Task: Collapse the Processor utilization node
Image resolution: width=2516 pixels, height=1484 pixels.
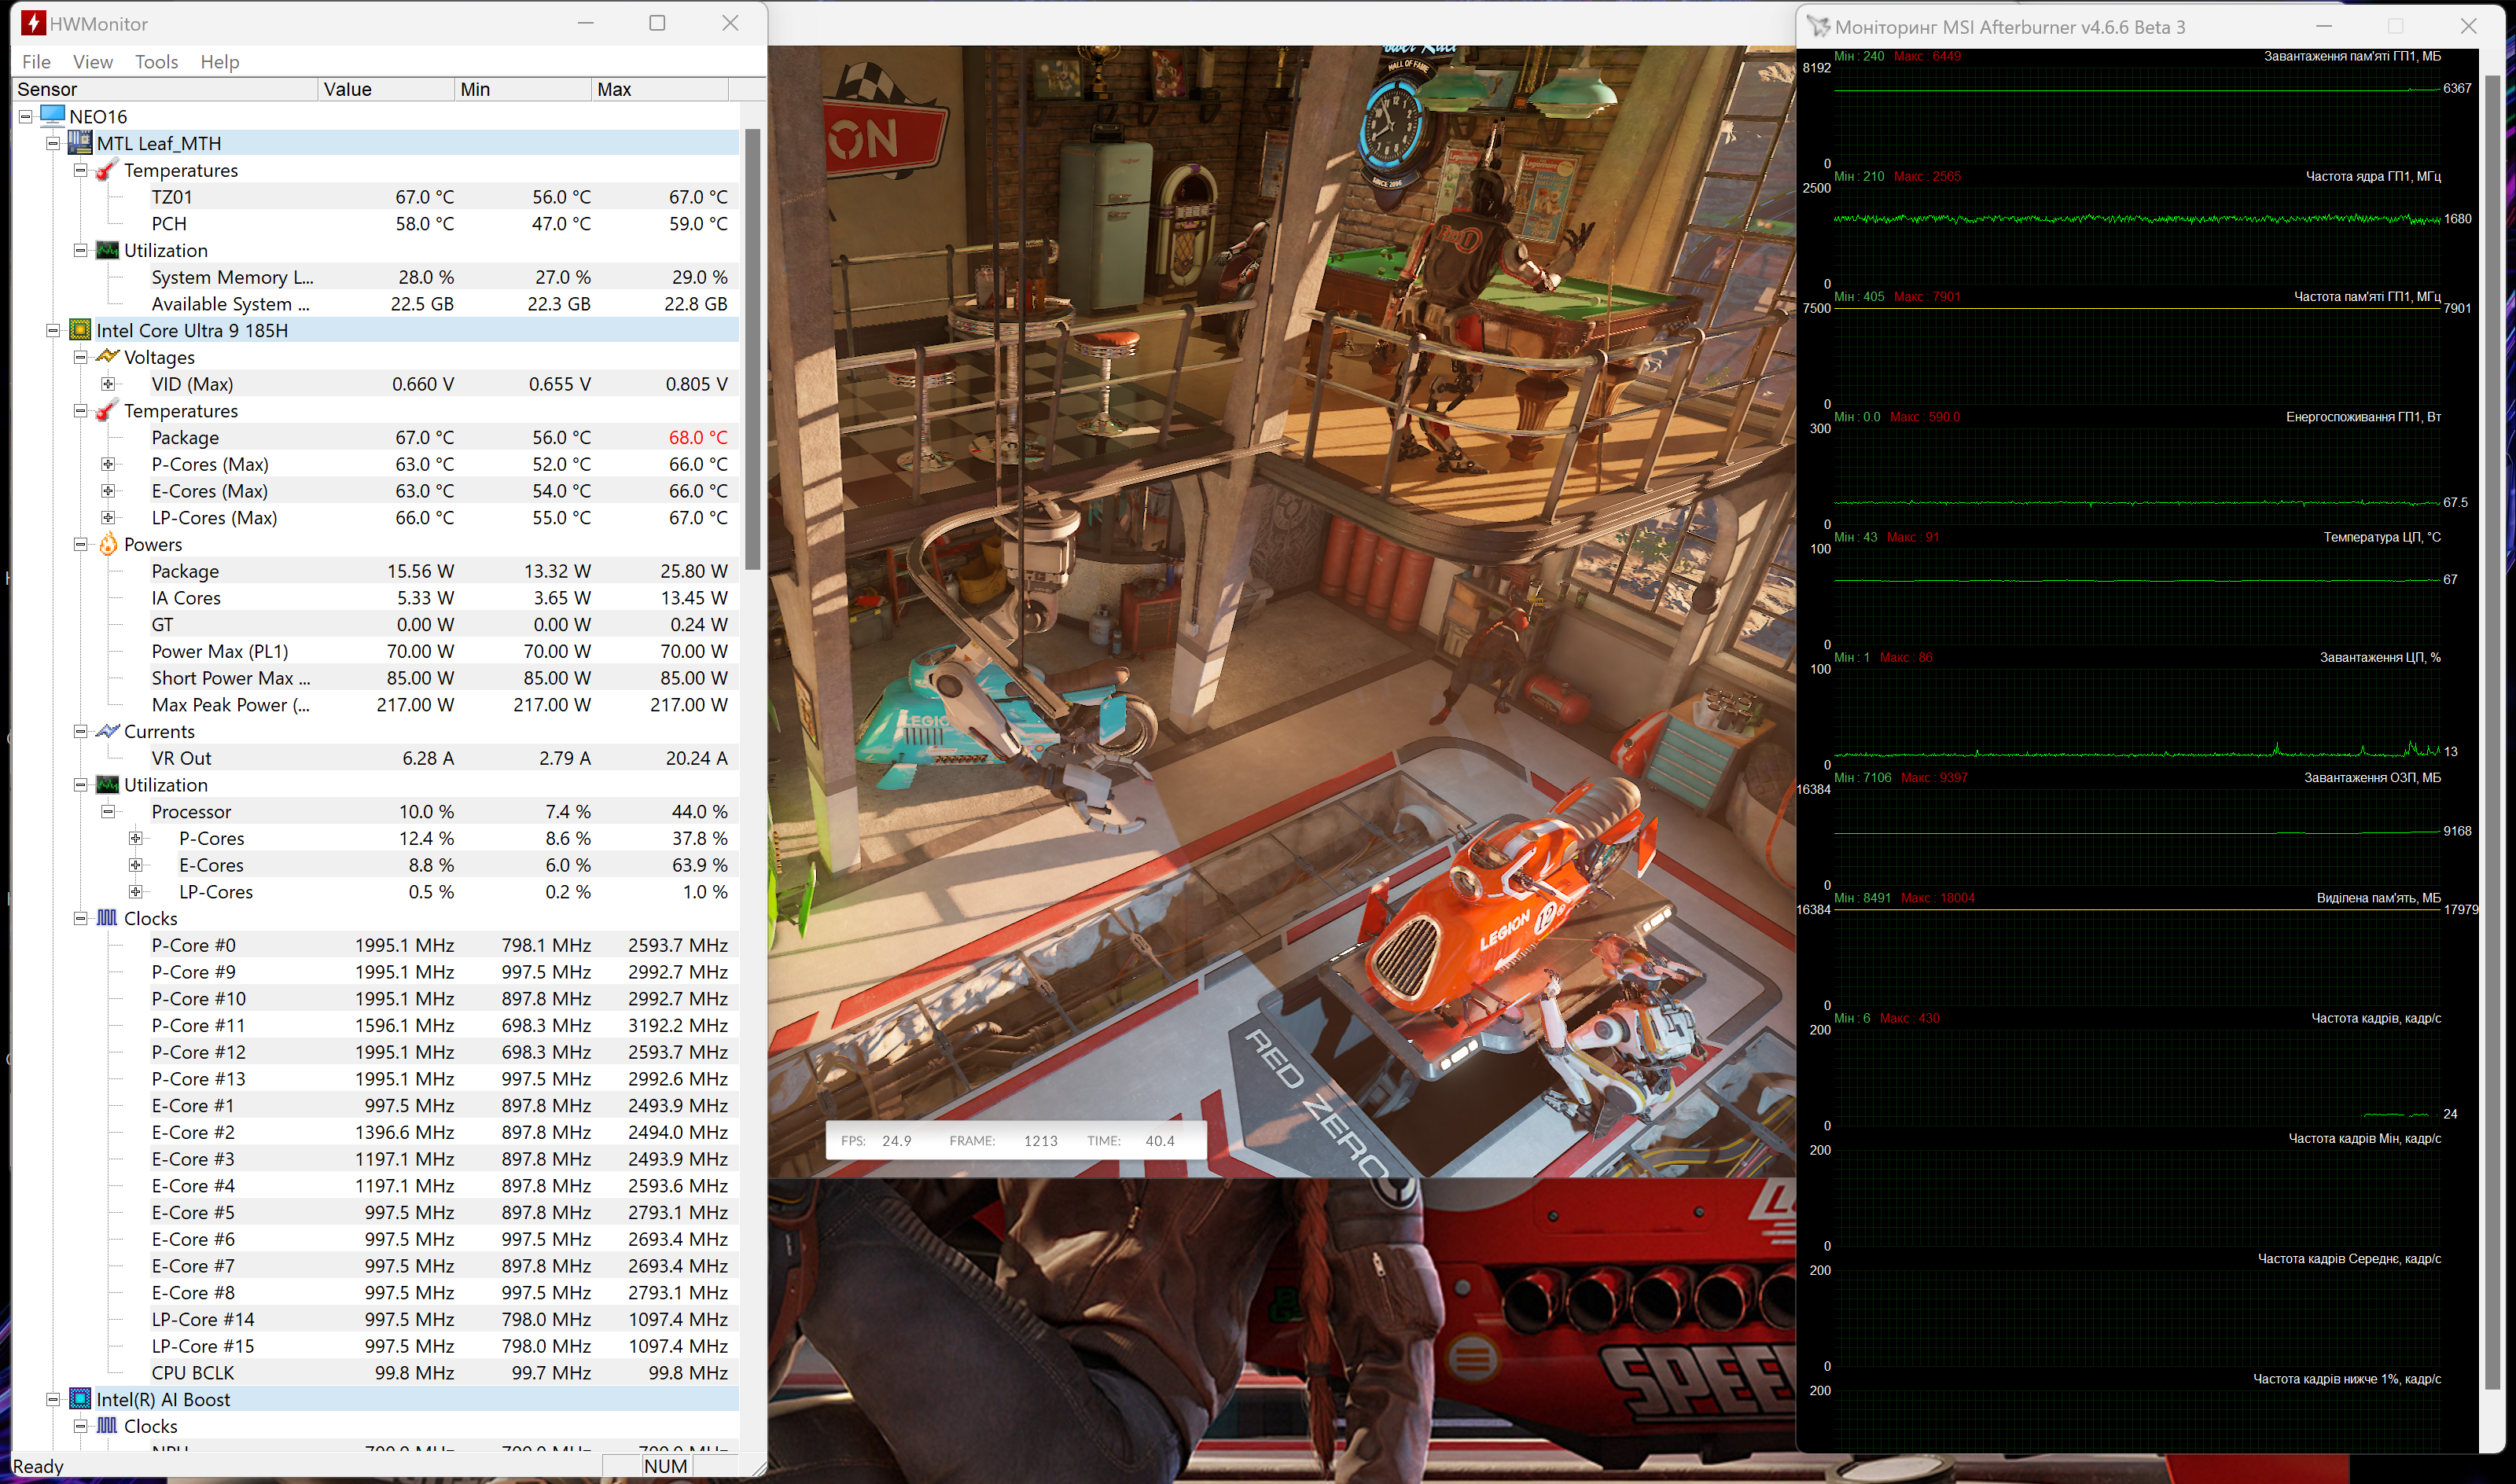Action: (108, 811)
